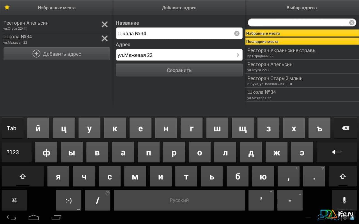Screen dimensions: 359x224
Task: Open Android recent apps button
Action: (x=56, y=218)
